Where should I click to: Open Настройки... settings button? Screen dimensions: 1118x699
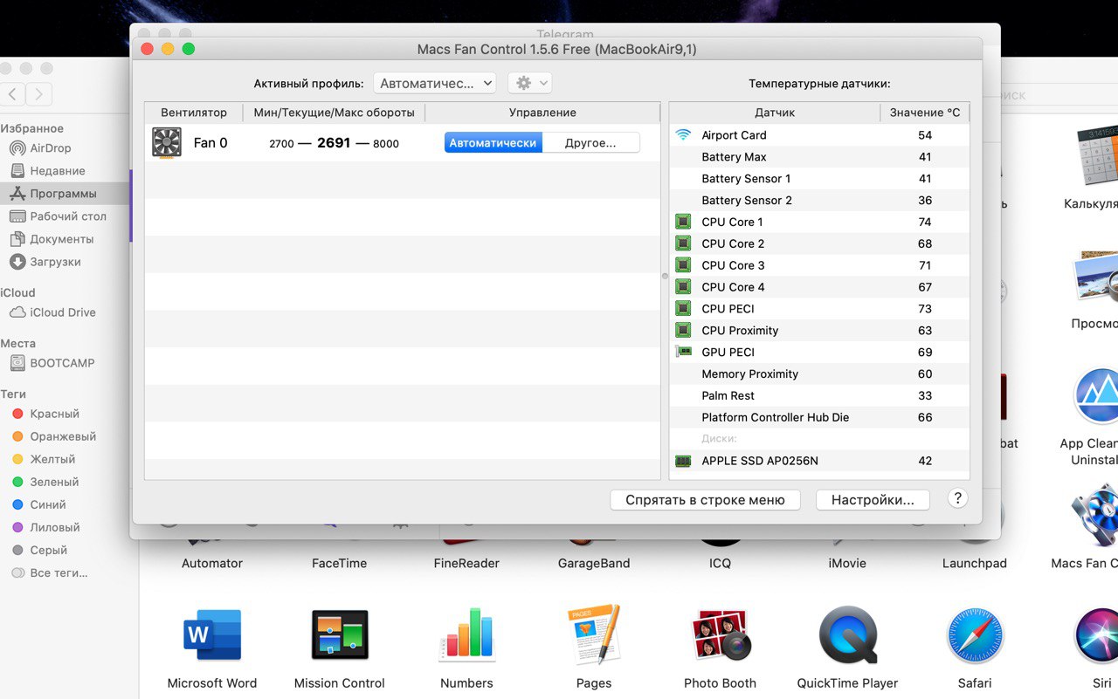pos(873,500)
